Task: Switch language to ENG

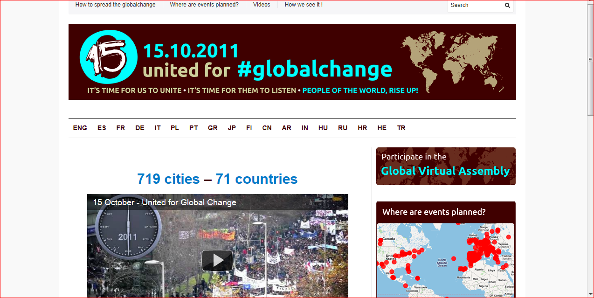Action: 80,128
